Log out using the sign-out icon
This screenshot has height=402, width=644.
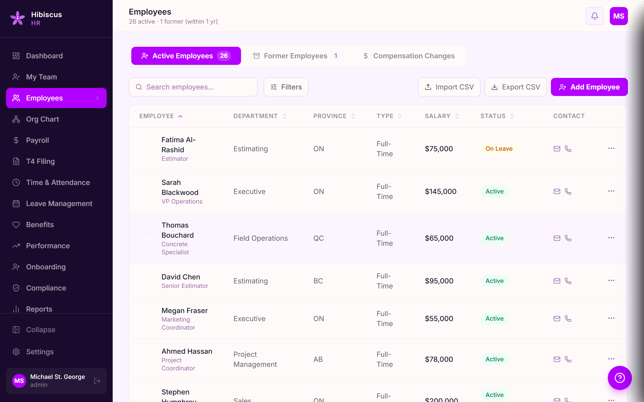pyautogui.click(x=97, y=381)
